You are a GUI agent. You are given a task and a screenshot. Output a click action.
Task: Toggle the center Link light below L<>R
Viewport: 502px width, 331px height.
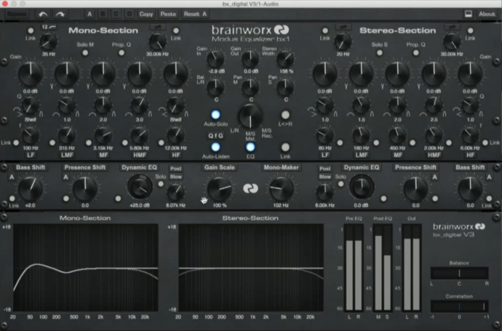285,147
